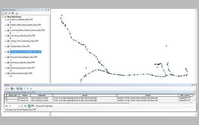The image size is (199, 125).
Task: Open Related Tables dropdown arrow
Action: coord(14,89)
